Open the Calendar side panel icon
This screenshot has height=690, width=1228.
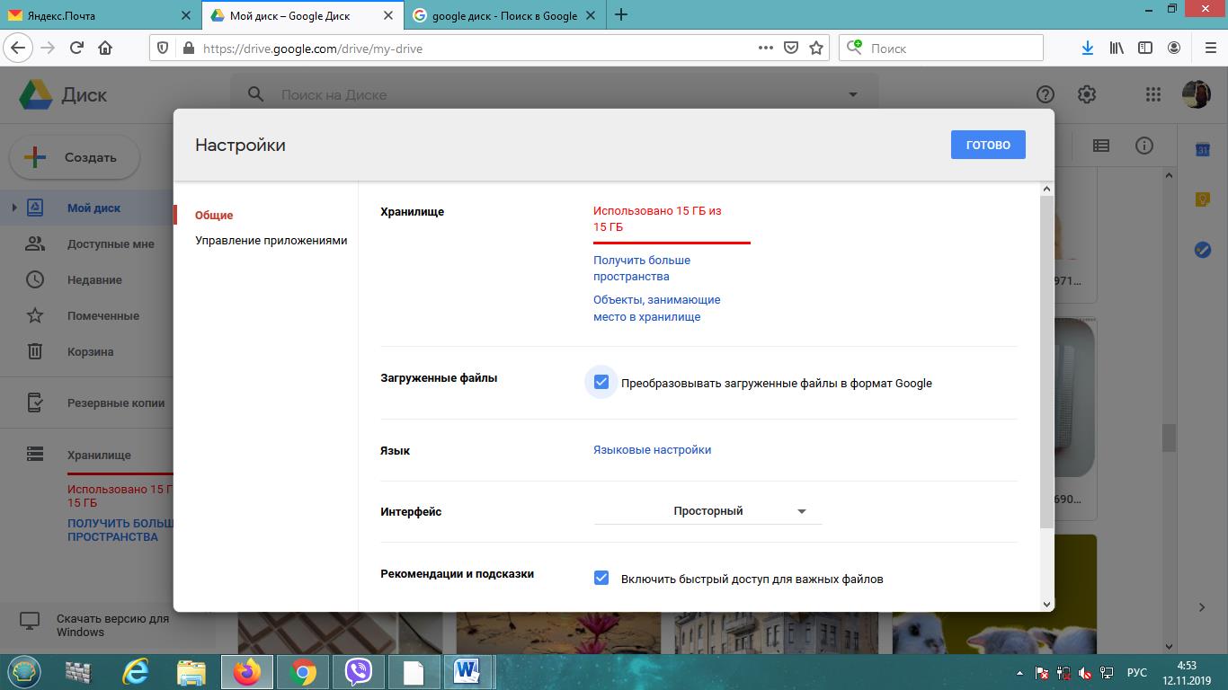1203,150
